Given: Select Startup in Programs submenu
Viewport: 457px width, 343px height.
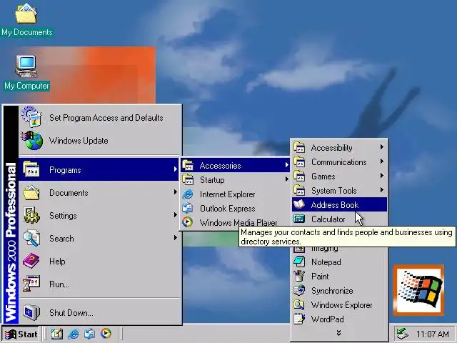Looking at the screenshot, I should (235, 180).
